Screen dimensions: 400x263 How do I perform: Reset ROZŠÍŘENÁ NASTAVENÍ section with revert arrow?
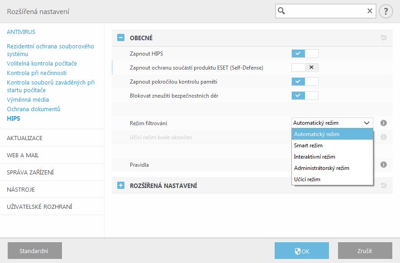click(x=383, y=185)
